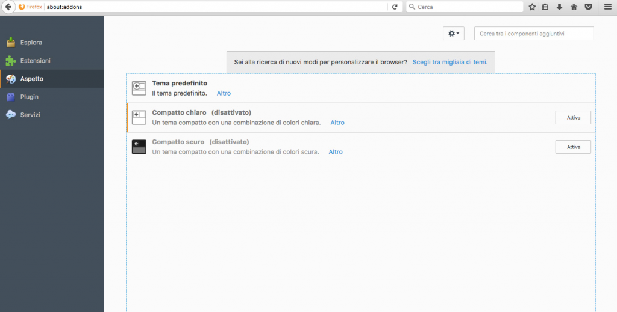This screenshot has width=617, height=312.
Task: Click the Plugin brick icon
Action: coord(11,97)
